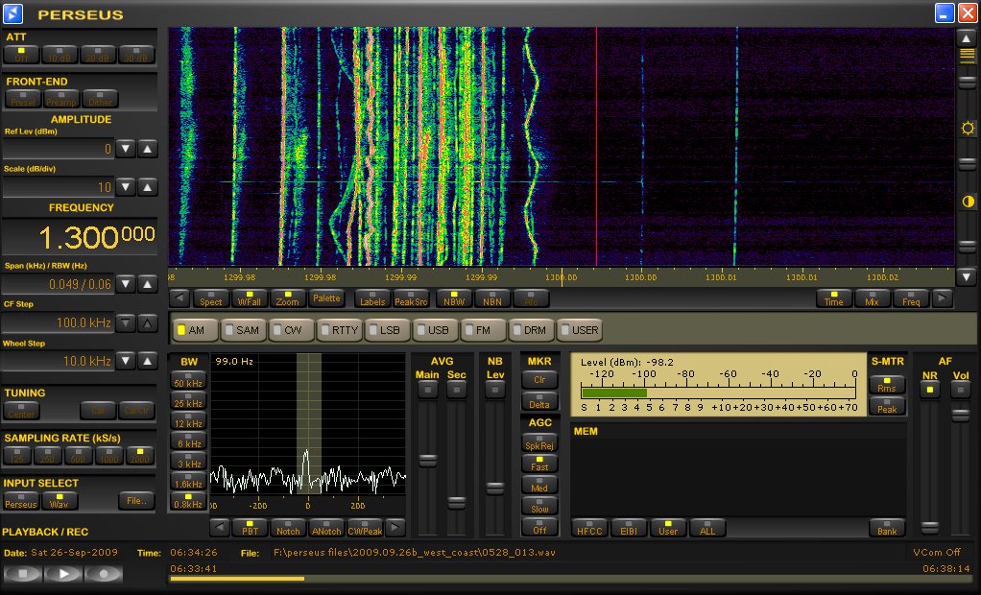Decrease Ref Lev with the down arrow

tap(126, 149)
